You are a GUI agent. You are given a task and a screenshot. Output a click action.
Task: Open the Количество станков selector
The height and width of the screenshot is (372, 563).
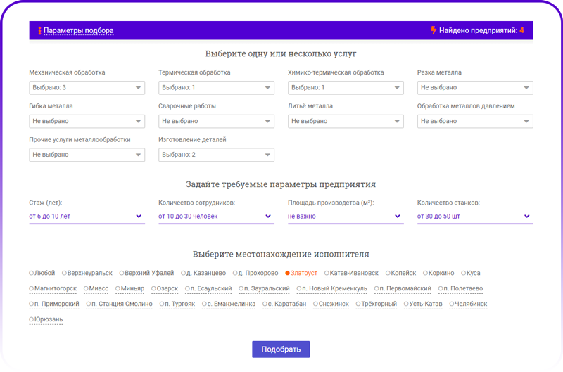click(x=475, y=217)
